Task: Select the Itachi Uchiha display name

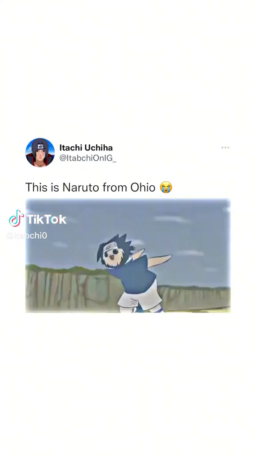Action: (86, 147)
